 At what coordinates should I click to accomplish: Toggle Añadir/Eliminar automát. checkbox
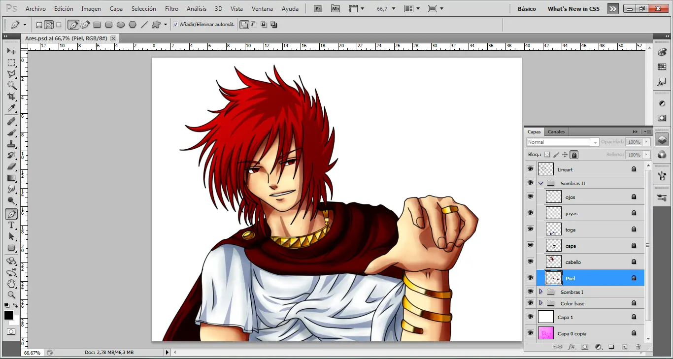pos(175,25)
